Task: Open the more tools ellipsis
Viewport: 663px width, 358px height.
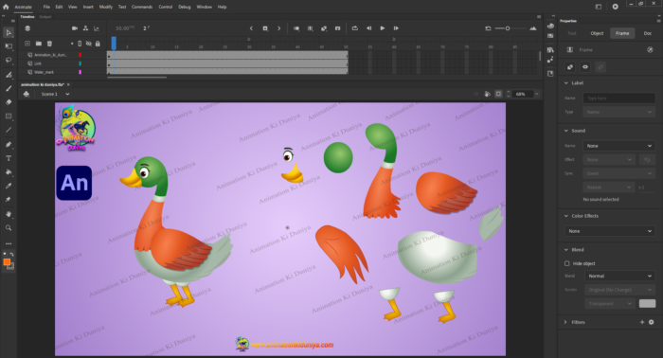Action: (9, 243)
